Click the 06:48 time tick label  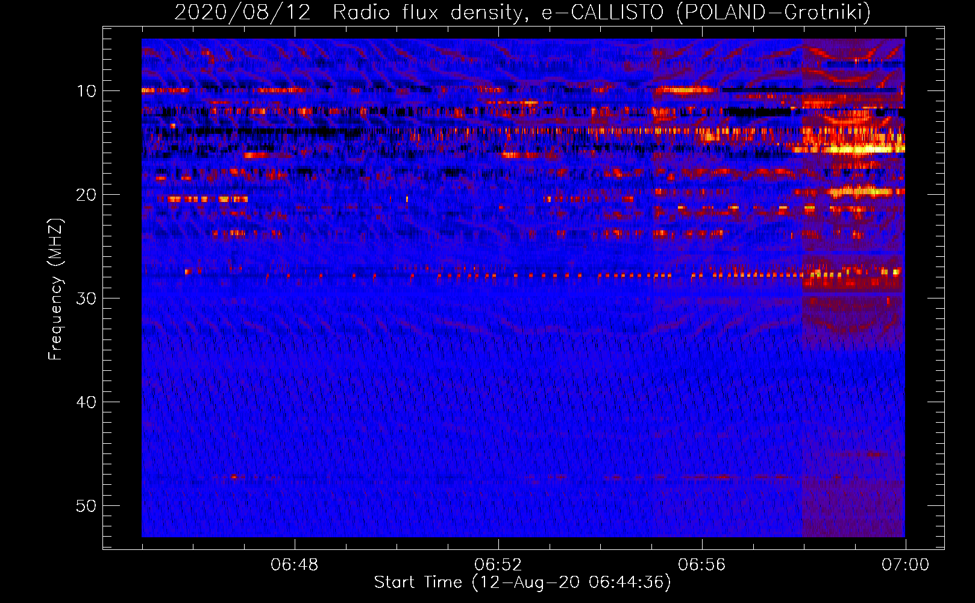click(x=295, y=565)
